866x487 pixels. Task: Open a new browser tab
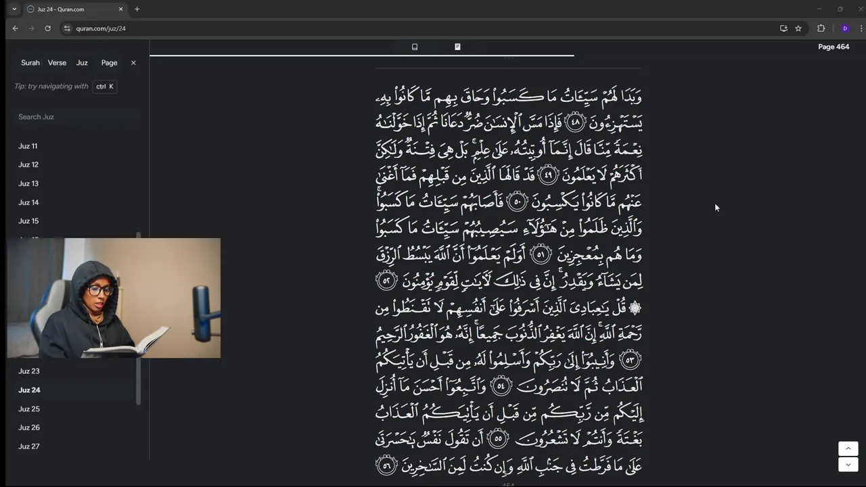(x=137, y=9)
